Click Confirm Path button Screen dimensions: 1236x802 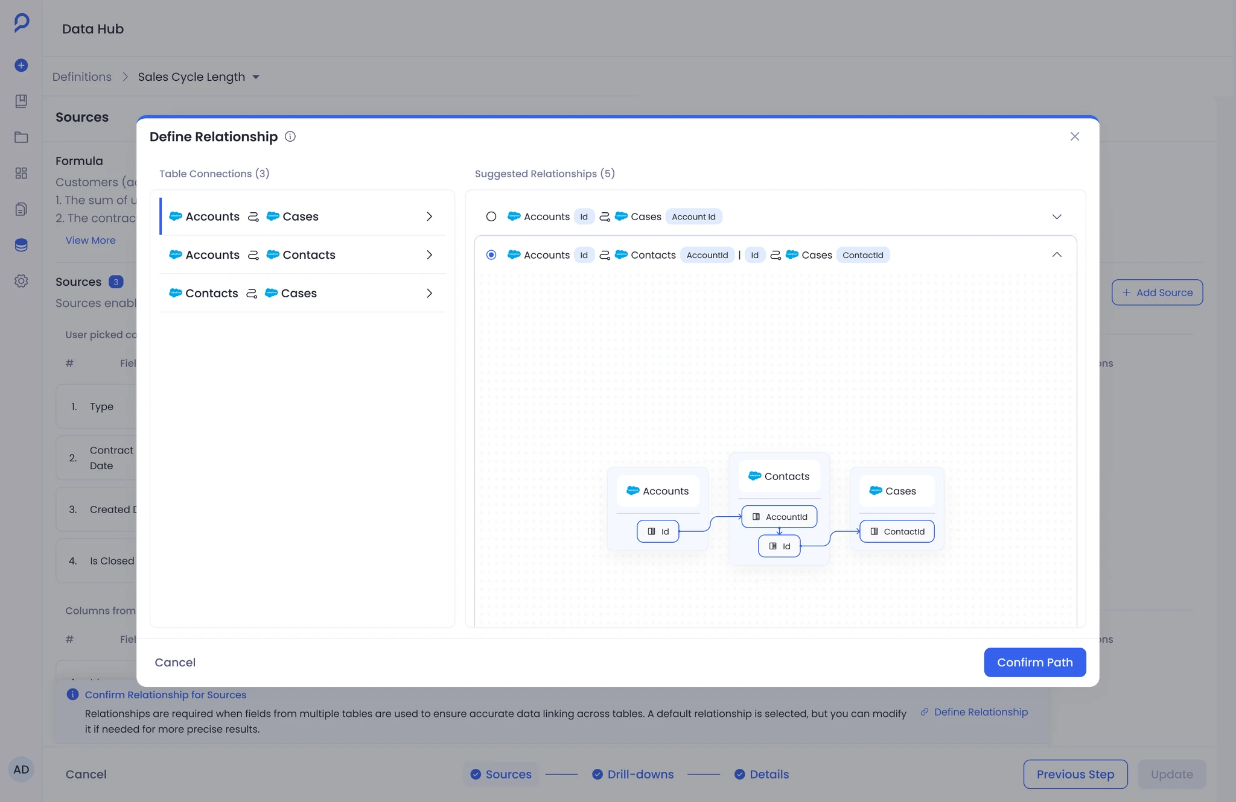[x=1035, y=662]
